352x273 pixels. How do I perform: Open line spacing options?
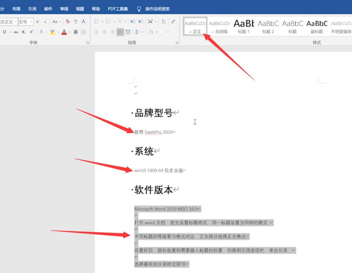coord(137,32)
